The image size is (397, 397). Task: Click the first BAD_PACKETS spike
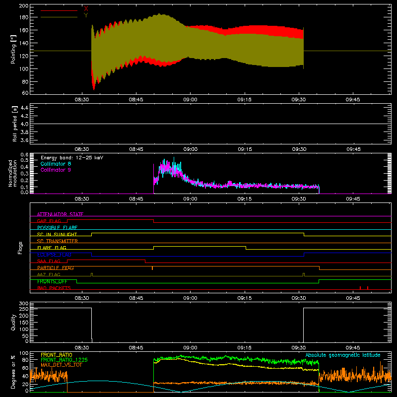click(x=360, y=288)
